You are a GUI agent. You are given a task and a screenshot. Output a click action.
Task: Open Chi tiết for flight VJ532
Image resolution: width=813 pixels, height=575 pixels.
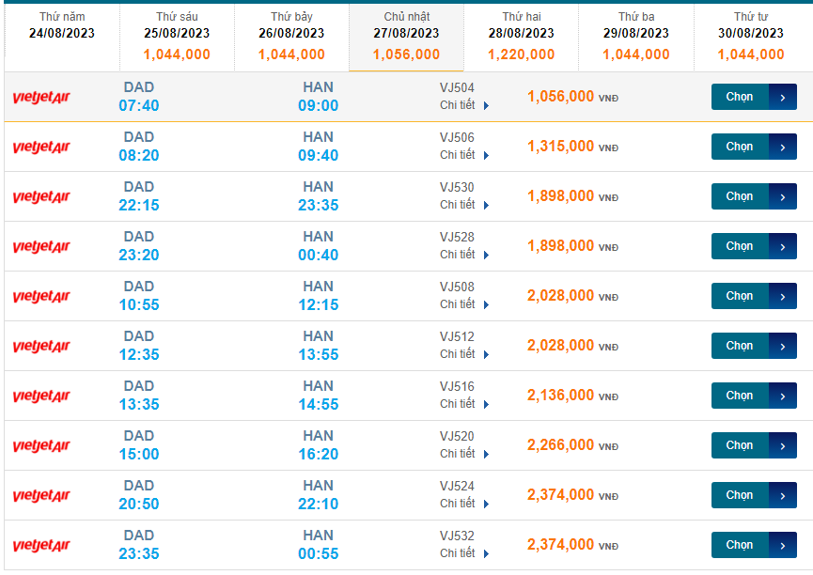point(464,553)
